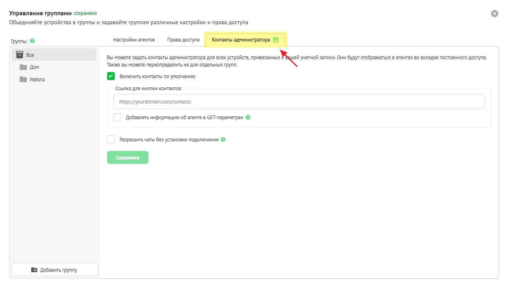Click the Дом folder icon
This screenshot has height=302, width=508.
pyautogui.click(x=23, y=67)
